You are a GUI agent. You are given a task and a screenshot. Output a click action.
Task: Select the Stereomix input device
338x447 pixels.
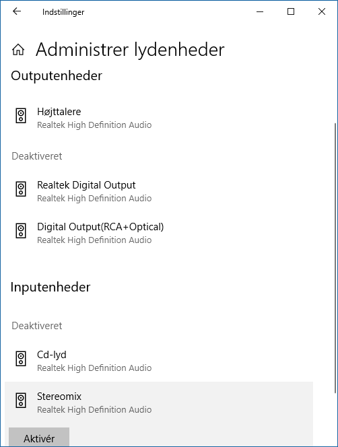click(x=159, y=403)
